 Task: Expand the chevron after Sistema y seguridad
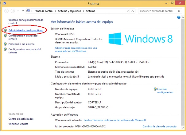[83, 11]
